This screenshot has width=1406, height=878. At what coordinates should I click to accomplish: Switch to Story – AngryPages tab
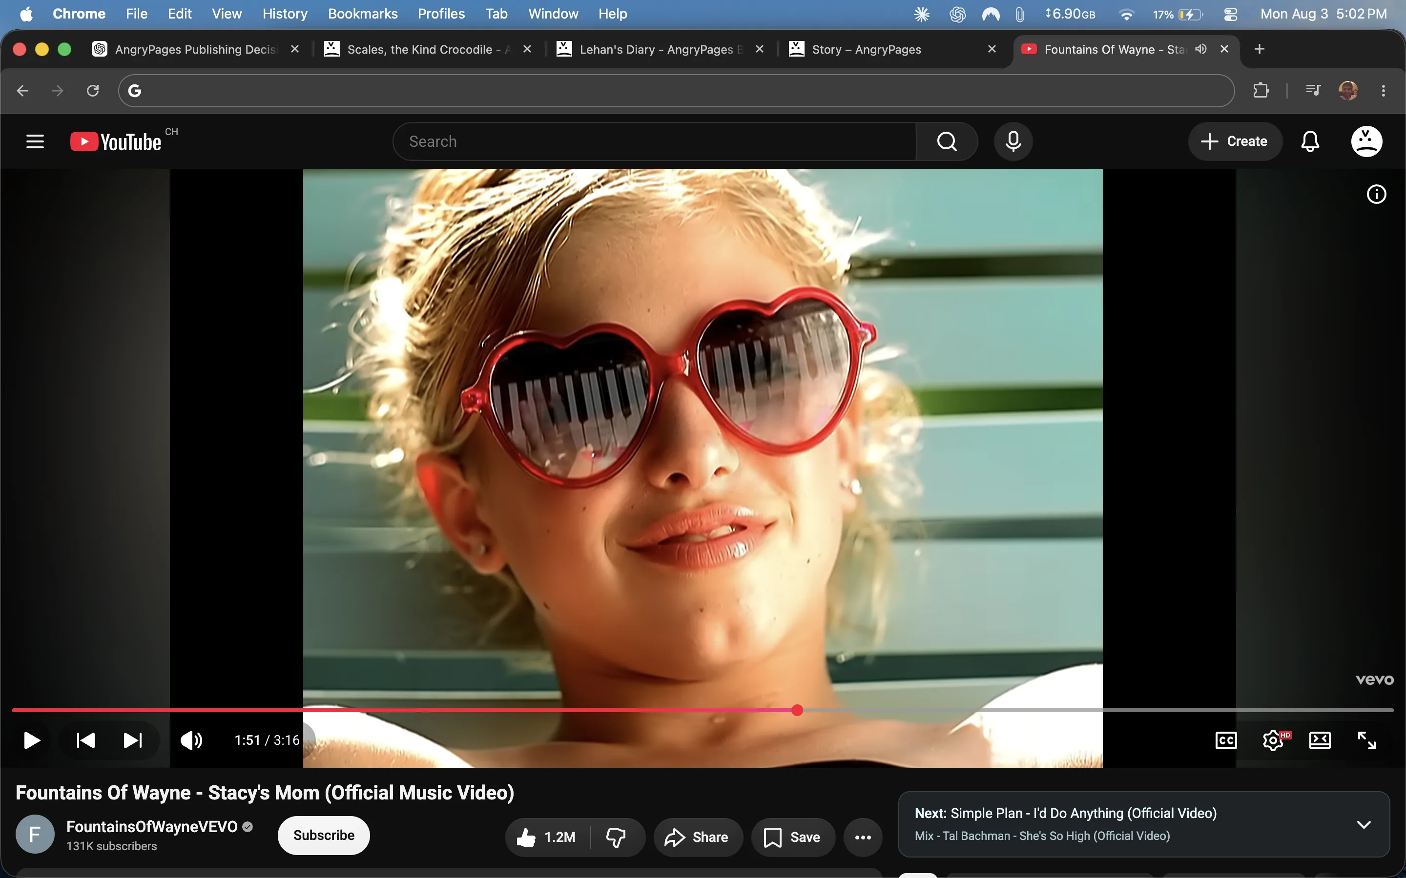pyautogui.click(x=893, y=49)
